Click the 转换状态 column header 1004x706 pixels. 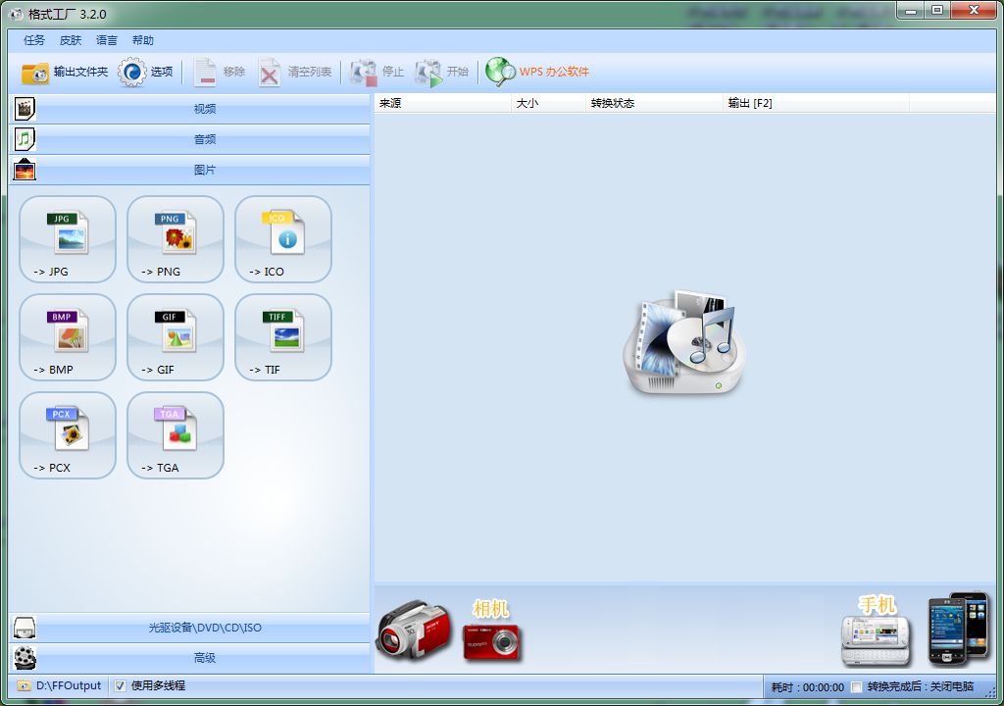click(654, 103)
